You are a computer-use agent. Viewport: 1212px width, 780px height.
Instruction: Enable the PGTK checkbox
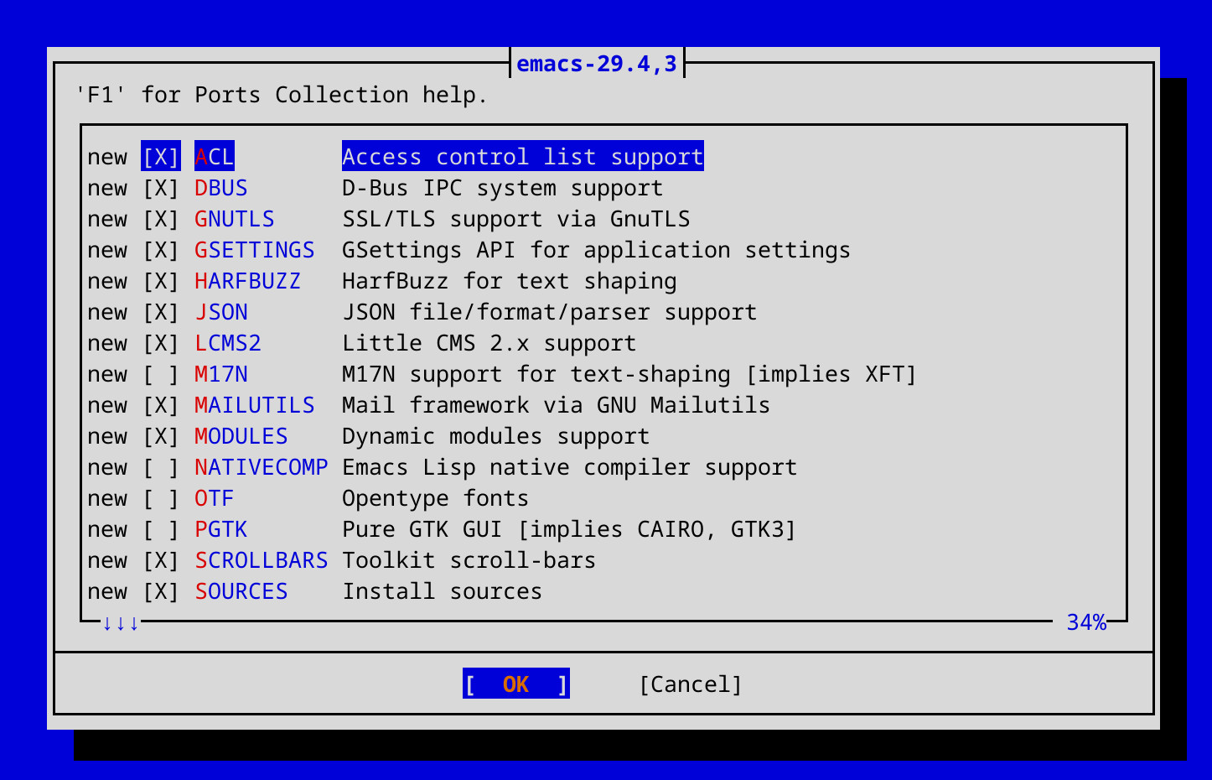161,529
